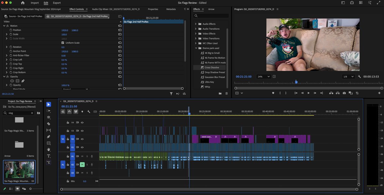Screen dimensions: 384x195
Task: Click the Home icon in the header
Action: 23,3
